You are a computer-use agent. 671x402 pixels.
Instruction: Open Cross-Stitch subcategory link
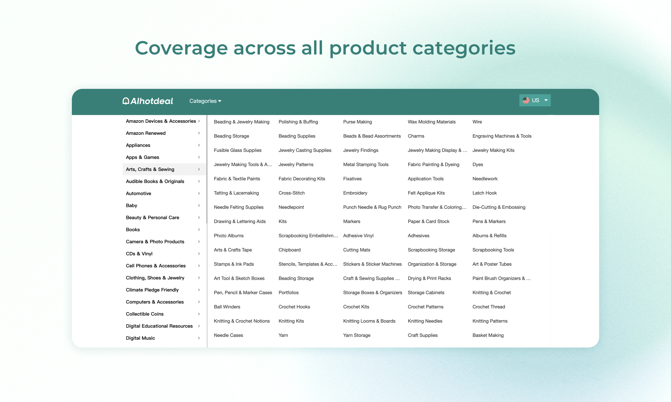click(291, 193)
